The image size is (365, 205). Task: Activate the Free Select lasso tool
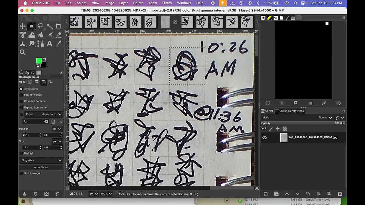tap(40, 26)
